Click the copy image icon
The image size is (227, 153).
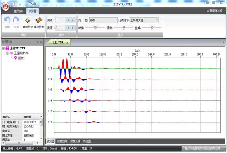28,20
